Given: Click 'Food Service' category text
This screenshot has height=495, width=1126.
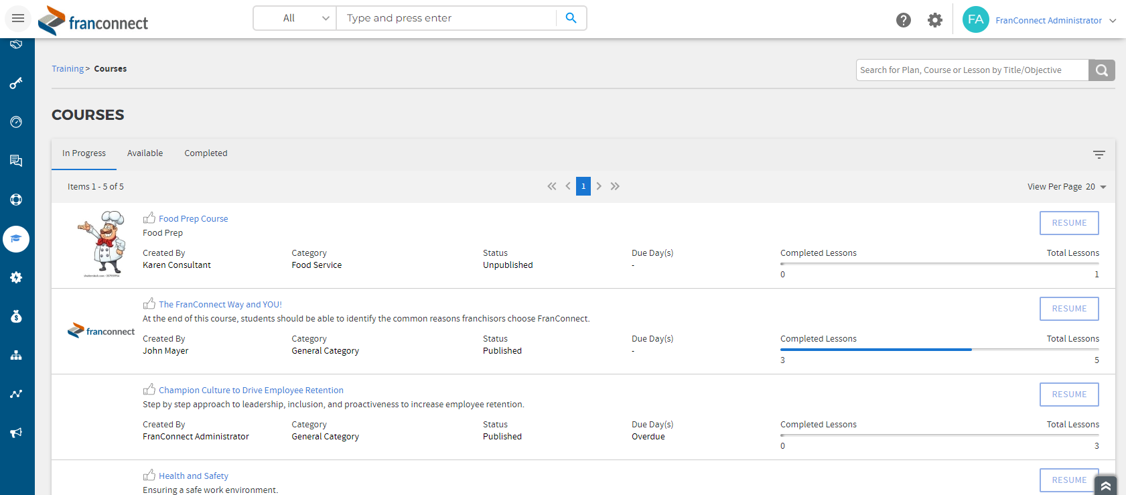Looking at the screenshot, I should click(x=317, y=265).
